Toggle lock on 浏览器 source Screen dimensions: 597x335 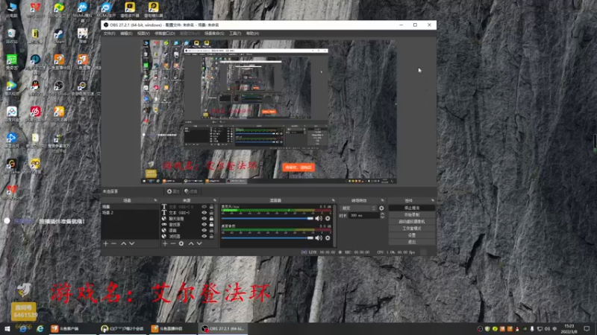[x=211, y=236]
